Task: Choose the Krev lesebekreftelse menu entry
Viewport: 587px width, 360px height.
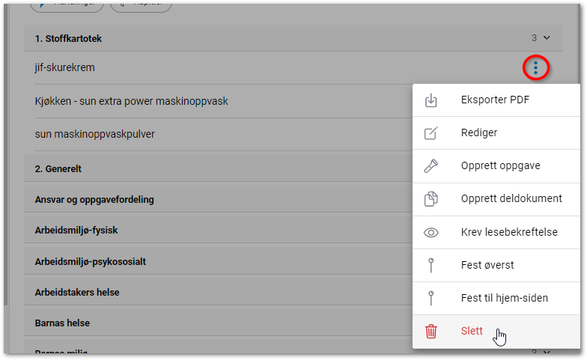Action: 509,233
